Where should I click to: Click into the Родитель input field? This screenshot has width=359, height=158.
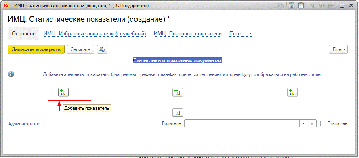242,123
